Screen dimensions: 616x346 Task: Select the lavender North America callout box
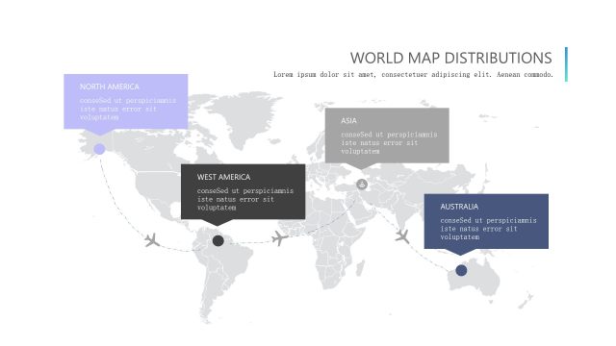tap(126, 101)
